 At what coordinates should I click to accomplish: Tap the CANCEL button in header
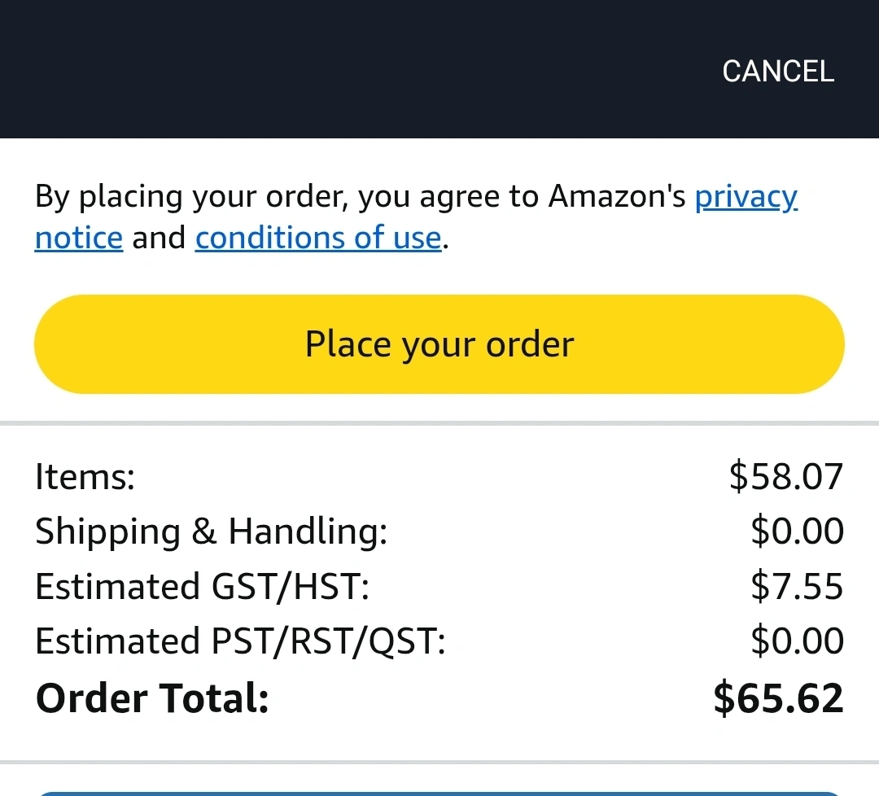(x=778, y=71)
